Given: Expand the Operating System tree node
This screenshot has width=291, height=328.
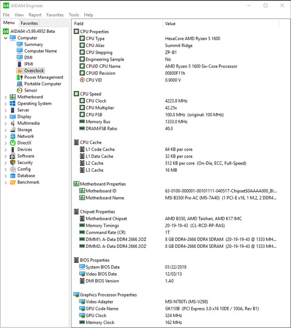Looking at the screenshot, I should 5,104.
